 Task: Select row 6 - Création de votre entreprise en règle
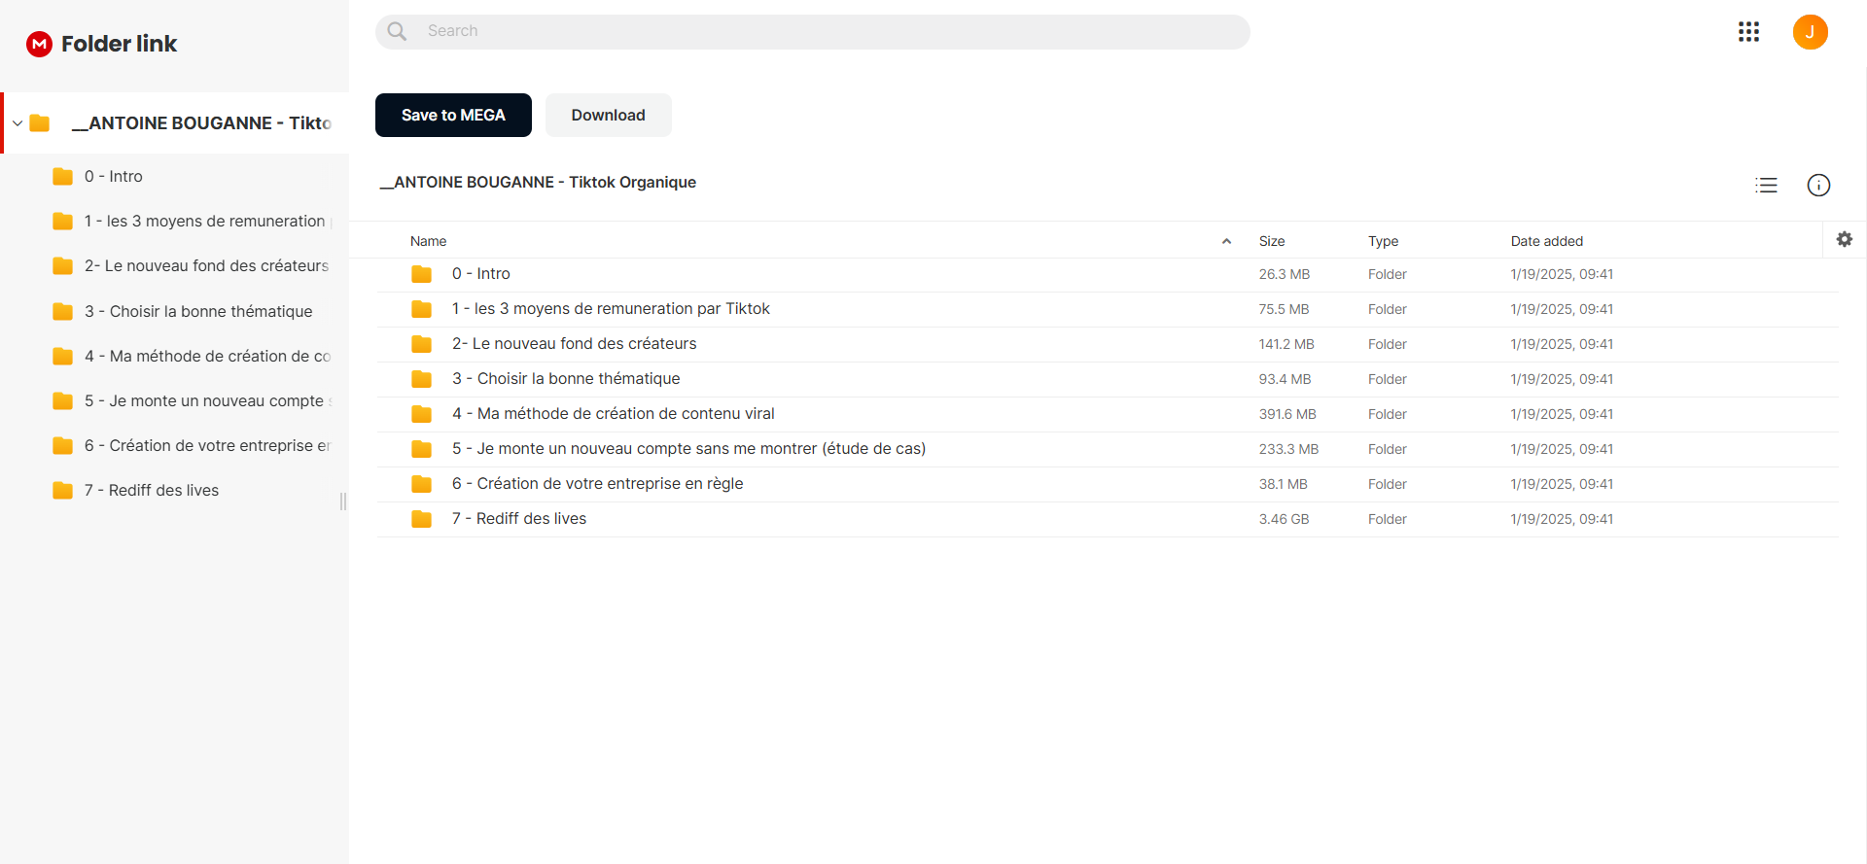click(x=1108, y=484)
